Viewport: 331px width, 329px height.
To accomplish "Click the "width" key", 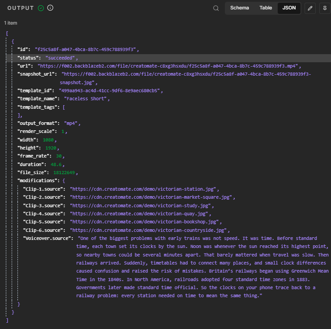I will point(27,140).
